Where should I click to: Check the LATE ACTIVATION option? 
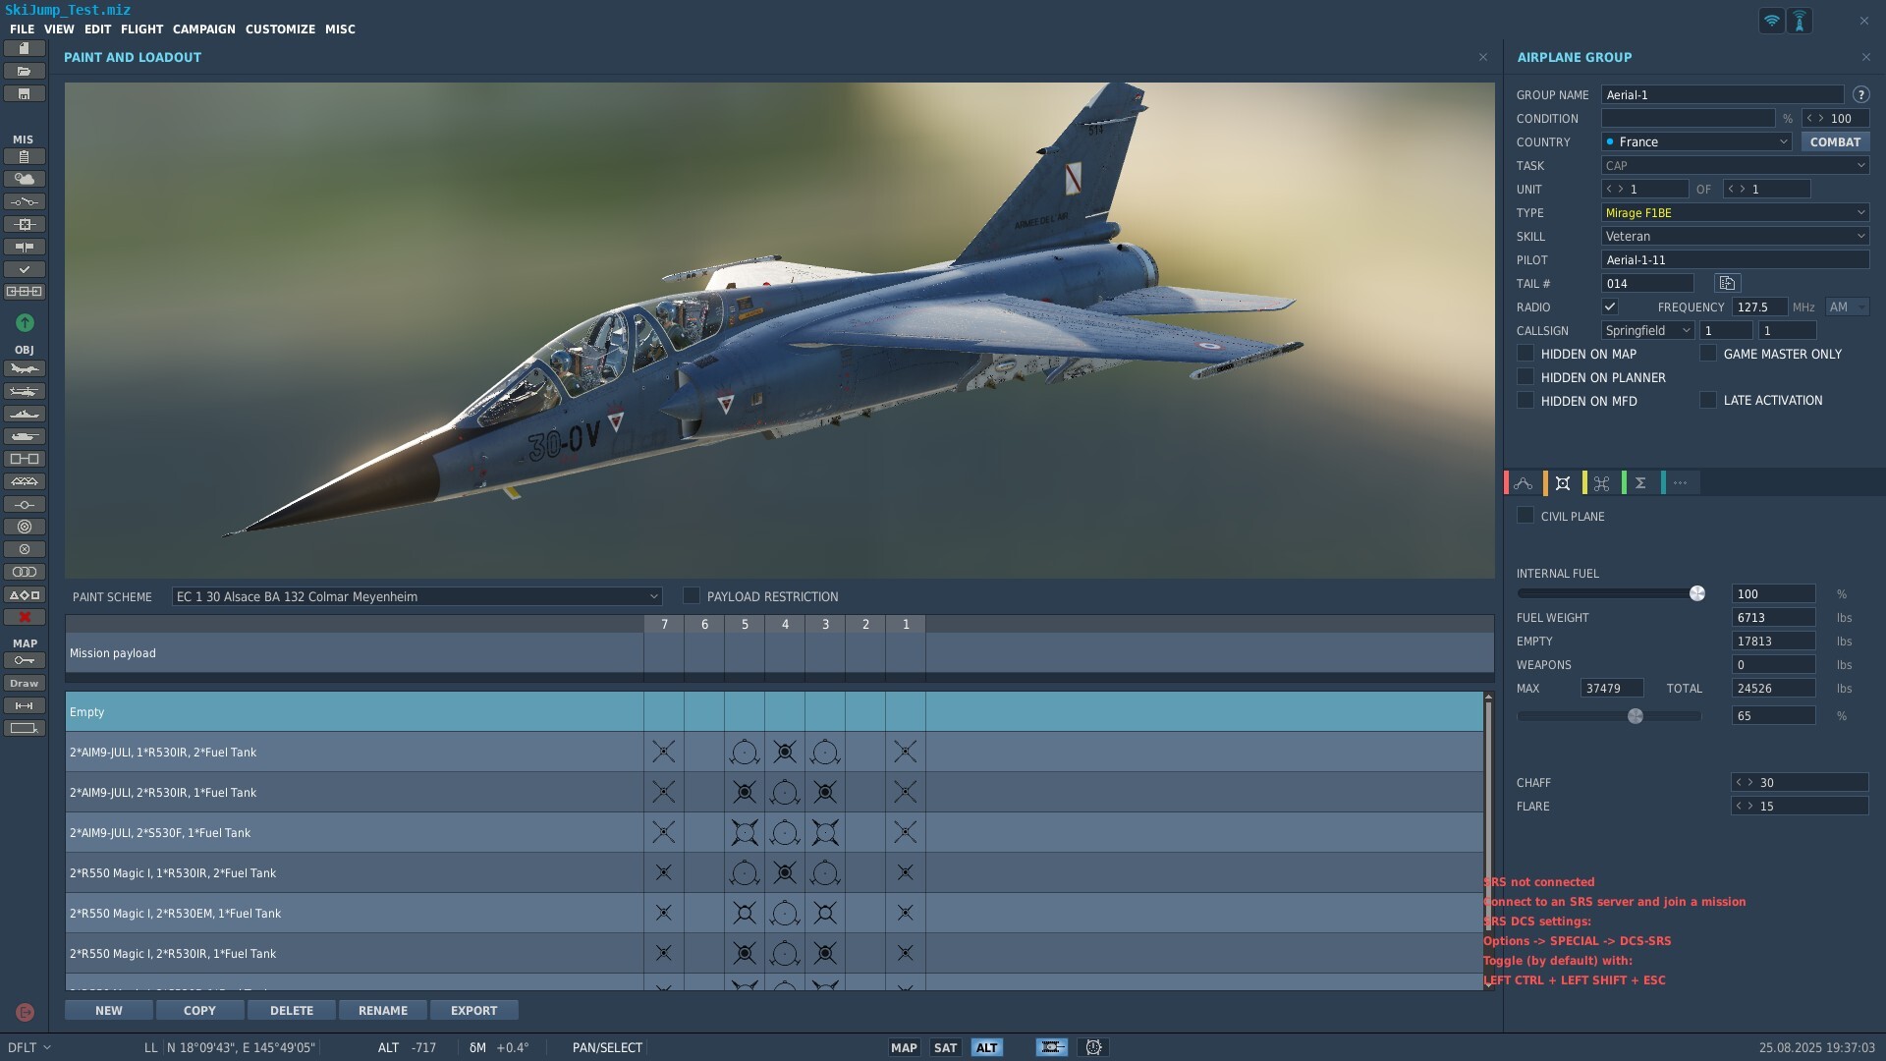click(x=1708, y=400)
